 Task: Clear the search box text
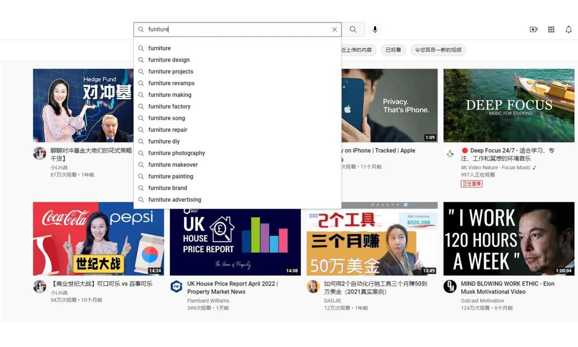tap(334, 29)
